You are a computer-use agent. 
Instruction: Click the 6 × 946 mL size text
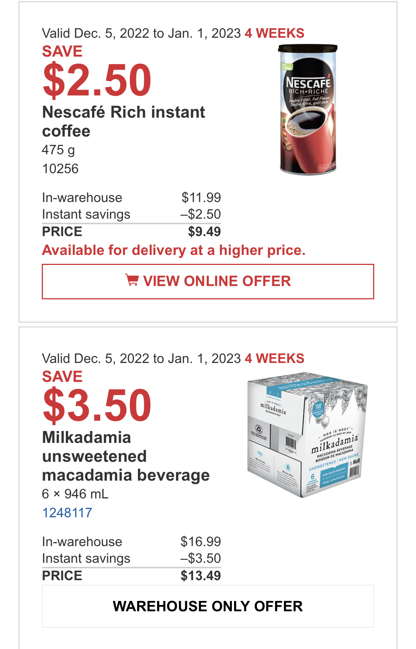coord(75,494)
